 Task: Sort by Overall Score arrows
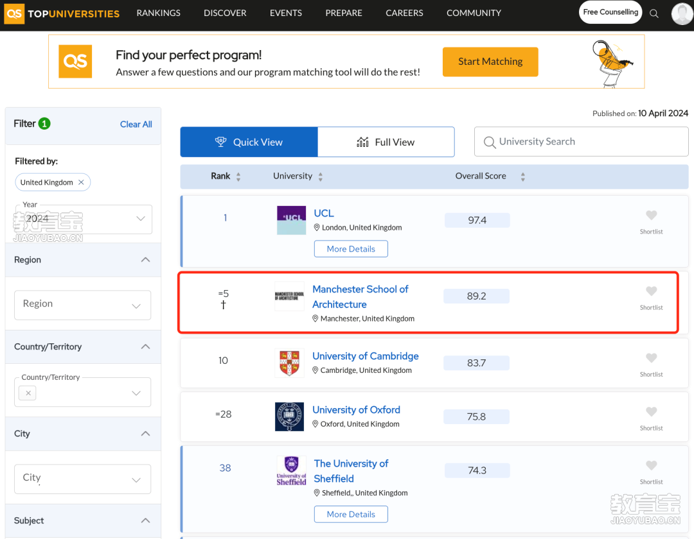pyautogui.click(x=522, y=176)
